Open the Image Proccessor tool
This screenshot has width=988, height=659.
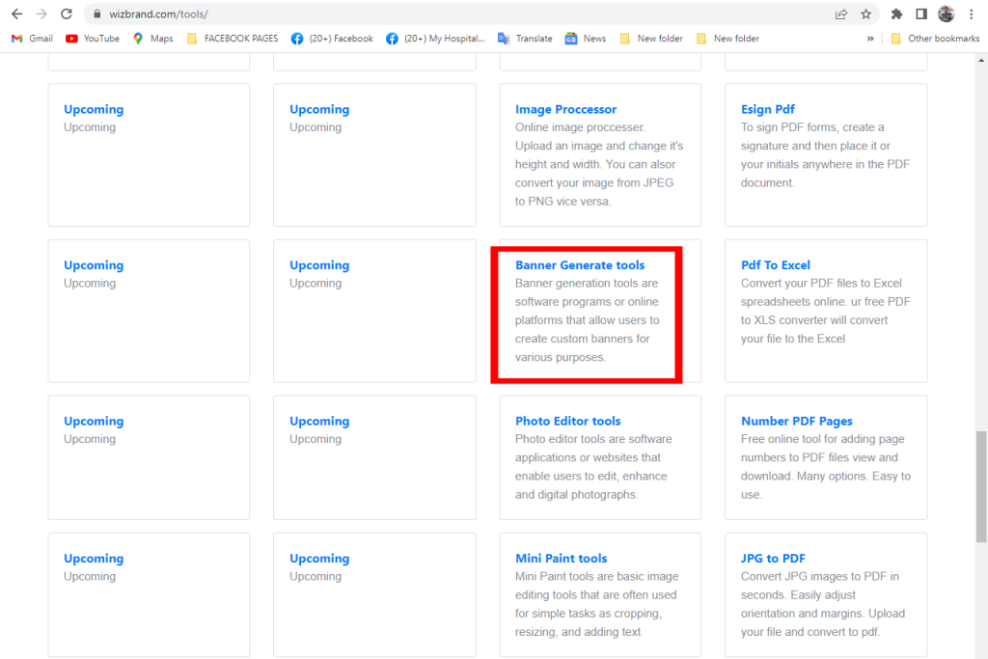coord(565,110)
